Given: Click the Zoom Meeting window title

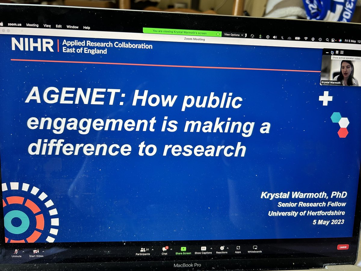Looking at the screenshot, I should click(x=194, y=39).
